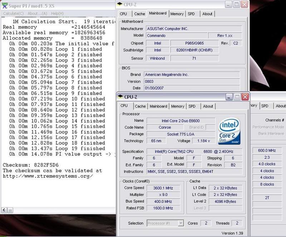Screen dimensions: 286x237
Task: Click the Loop 19 finished line
Action: click(57, 148)
